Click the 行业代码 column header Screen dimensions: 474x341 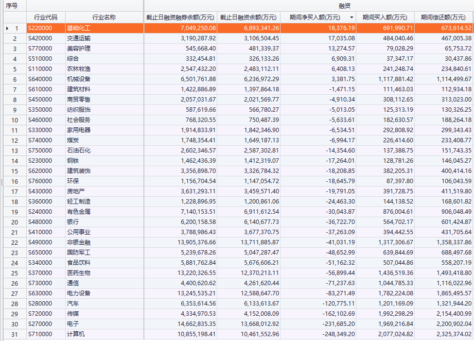click(x=46, y=17)
